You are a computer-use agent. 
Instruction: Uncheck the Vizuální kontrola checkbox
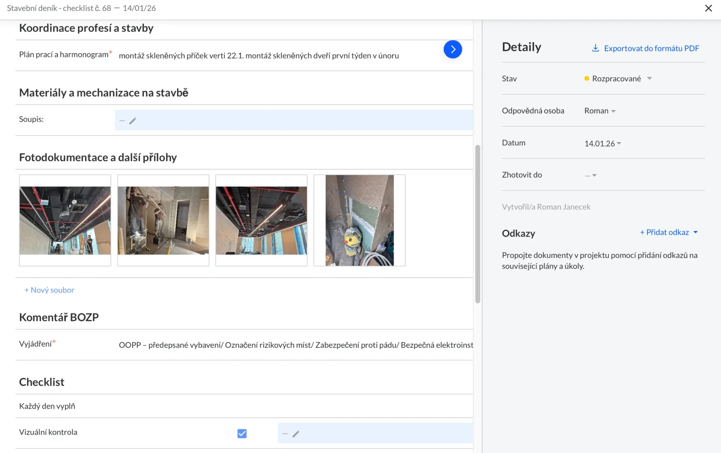tap(242, 433)
